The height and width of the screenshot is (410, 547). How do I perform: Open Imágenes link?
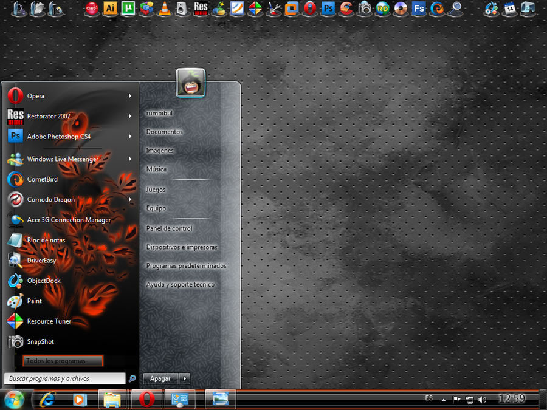(x=160, y=150)
